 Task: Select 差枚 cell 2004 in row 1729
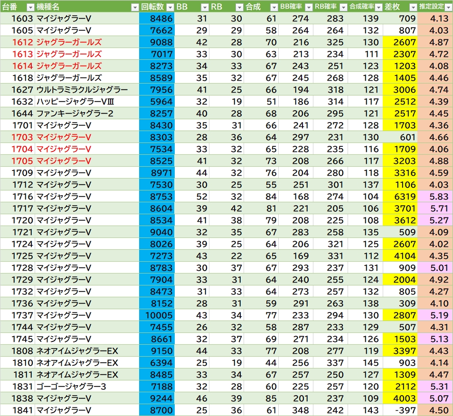point(400,280)
